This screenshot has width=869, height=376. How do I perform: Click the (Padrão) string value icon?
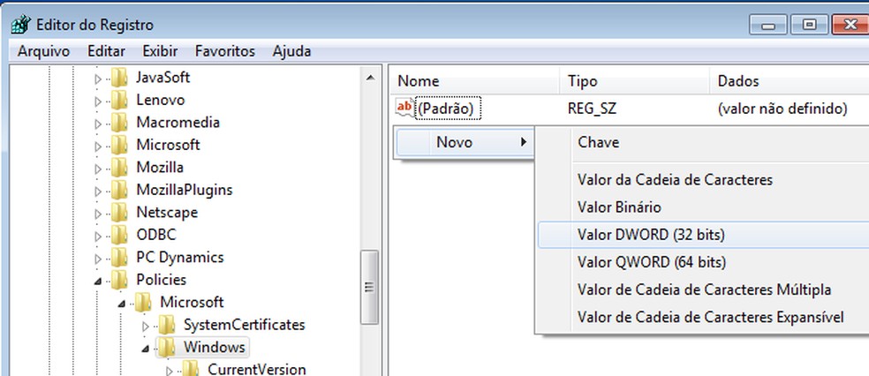(404, 108)
